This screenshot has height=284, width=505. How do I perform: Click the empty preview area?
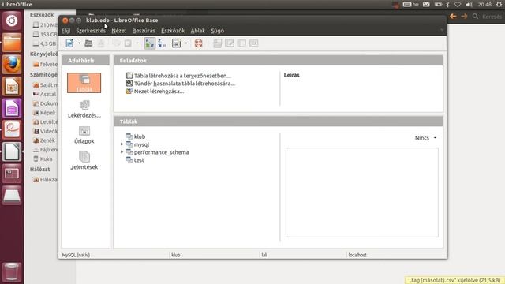tap(362, 192)
